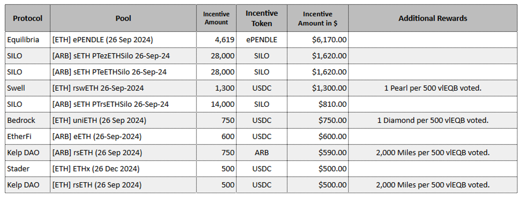
Task: Click the Additional Rewards header
Action: pyautogui.click(x=433, y=18)
